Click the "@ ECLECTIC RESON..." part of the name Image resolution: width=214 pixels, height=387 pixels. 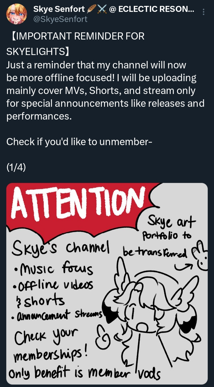pyautogui.click(x=152, y=9)
